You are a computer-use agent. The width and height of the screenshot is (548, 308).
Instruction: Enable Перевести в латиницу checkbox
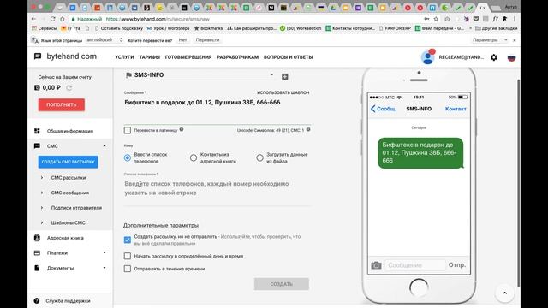coord(128,130)
